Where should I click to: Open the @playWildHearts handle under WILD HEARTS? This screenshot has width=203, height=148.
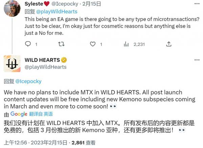coord(46,67)
